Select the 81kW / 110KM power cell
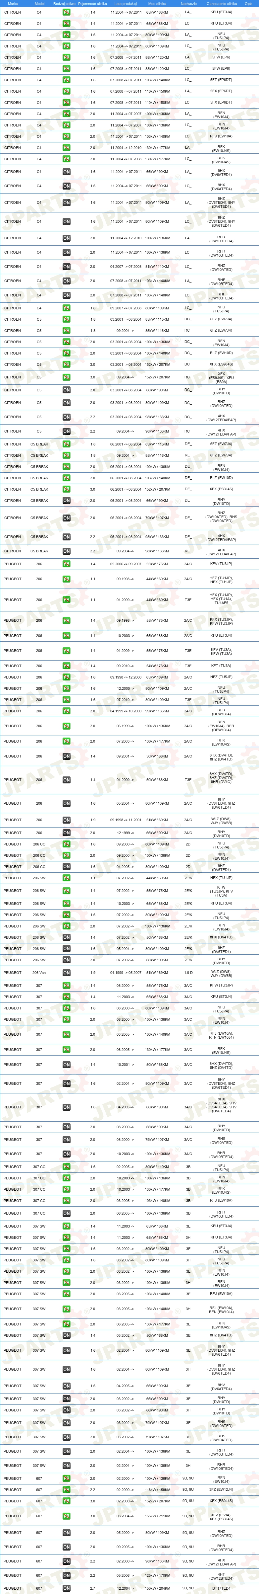This screenshot has height=1594, width=259. tap(157, 267)
